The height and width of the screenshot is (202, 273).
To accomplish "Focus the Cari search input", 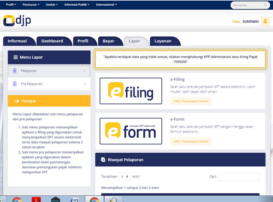I will (x=239, y=177).
